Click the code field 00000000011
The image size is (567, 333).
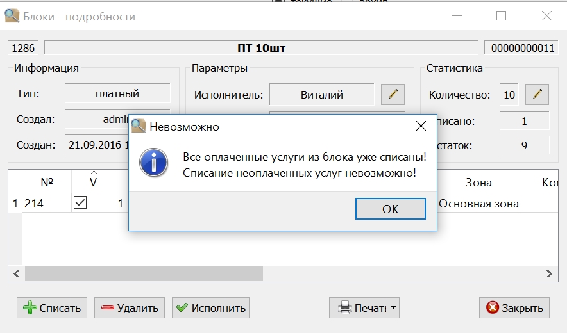[x=522, y=48]
